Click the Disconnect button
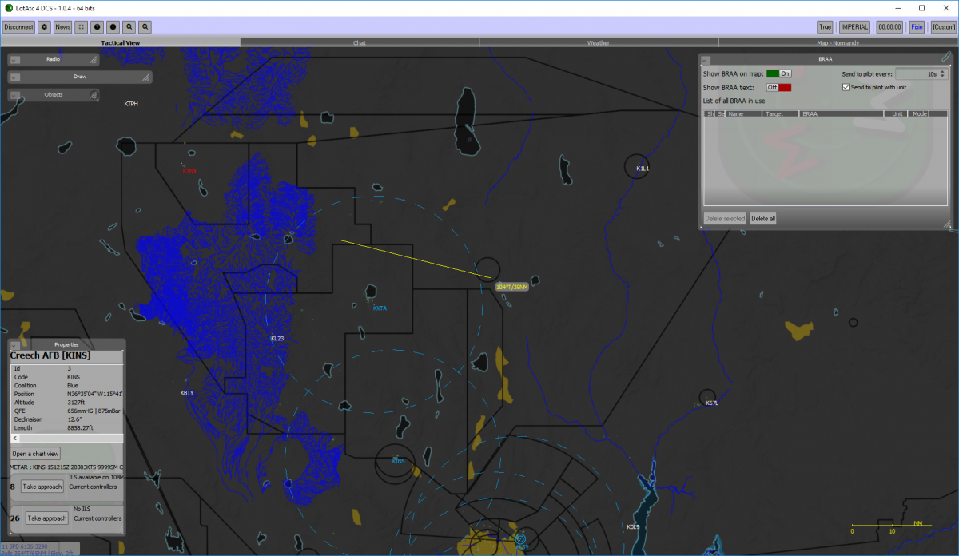This screenshot has width=959, height=556. 18,27
